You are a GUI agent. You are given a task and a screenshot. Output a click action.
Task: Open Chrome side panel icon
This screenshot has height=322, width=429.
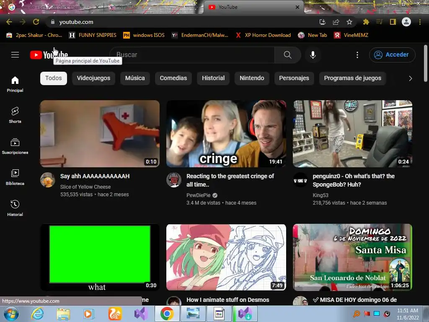(x=393, y=22)
